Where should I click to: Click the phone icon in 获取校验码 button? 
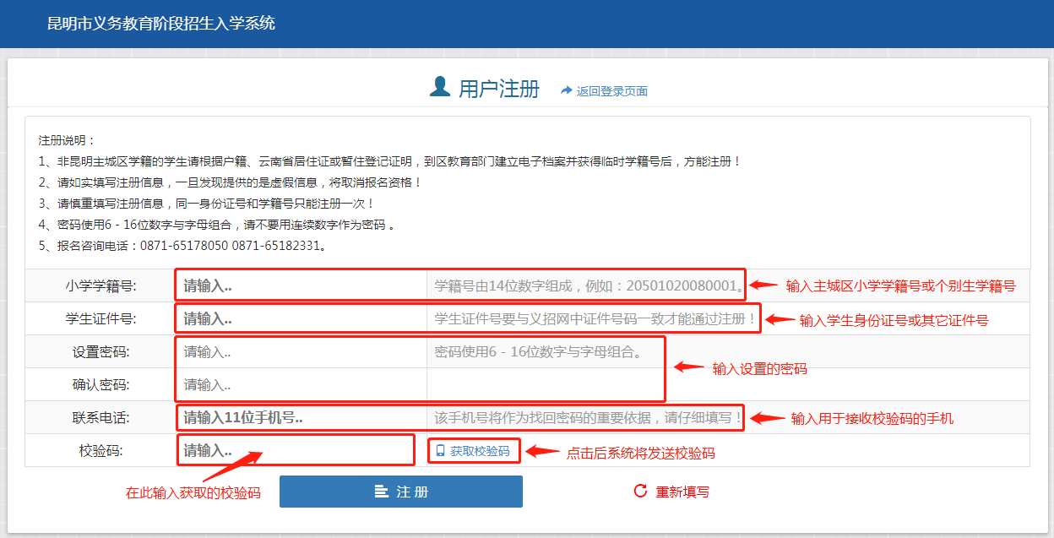click(x=440, y=451)
